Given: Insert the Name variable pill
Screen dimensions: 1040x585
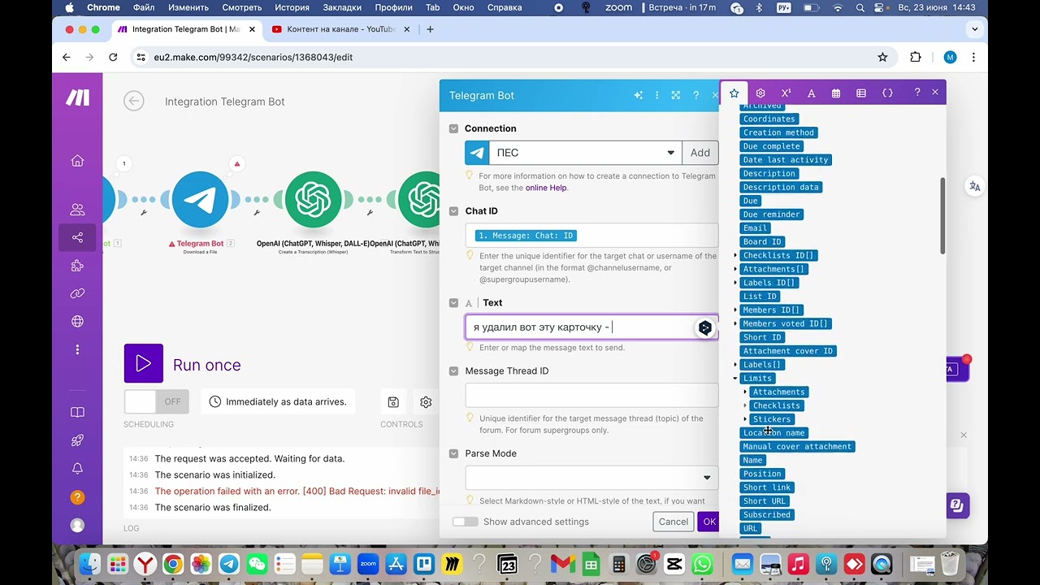Looking at the screenshot, I should (753, 460).
